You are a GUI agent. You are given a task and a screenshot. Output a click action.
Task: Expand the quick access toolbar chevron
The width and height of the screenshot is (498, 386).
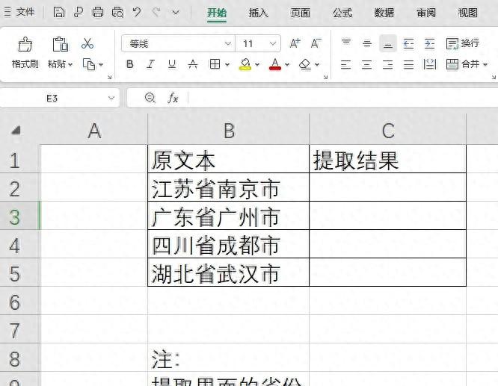pyautogui.click(x=176, y=13)
